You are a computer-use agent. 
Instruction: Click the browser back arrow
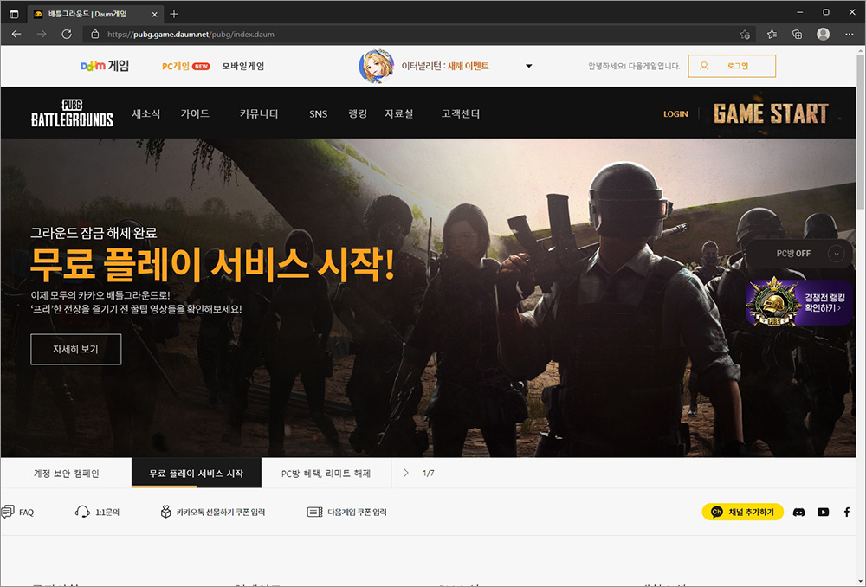click(x=16, y=35)
